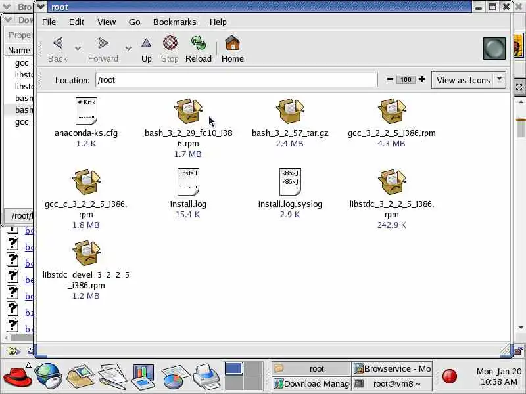Launch the spreadsheet panel icon

click(175, 376)
